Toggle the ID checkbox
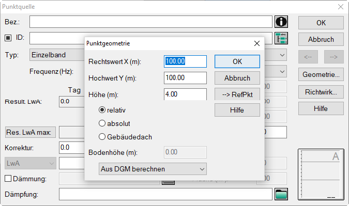This screenshot has width=349, height=206. [8, 38]
